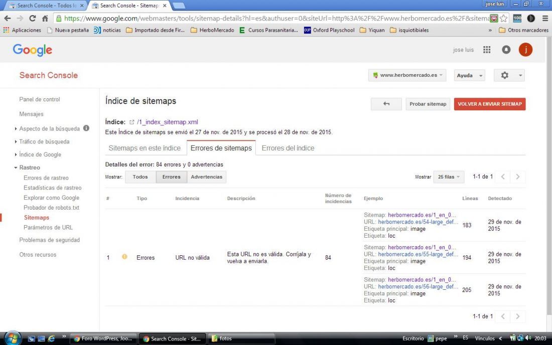Open the 25 filas rows dropdown
Viewport: 552px width, 345px height.
click(449, 177)
